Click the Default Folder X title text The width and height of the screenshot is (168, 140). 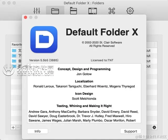[102, 32]
